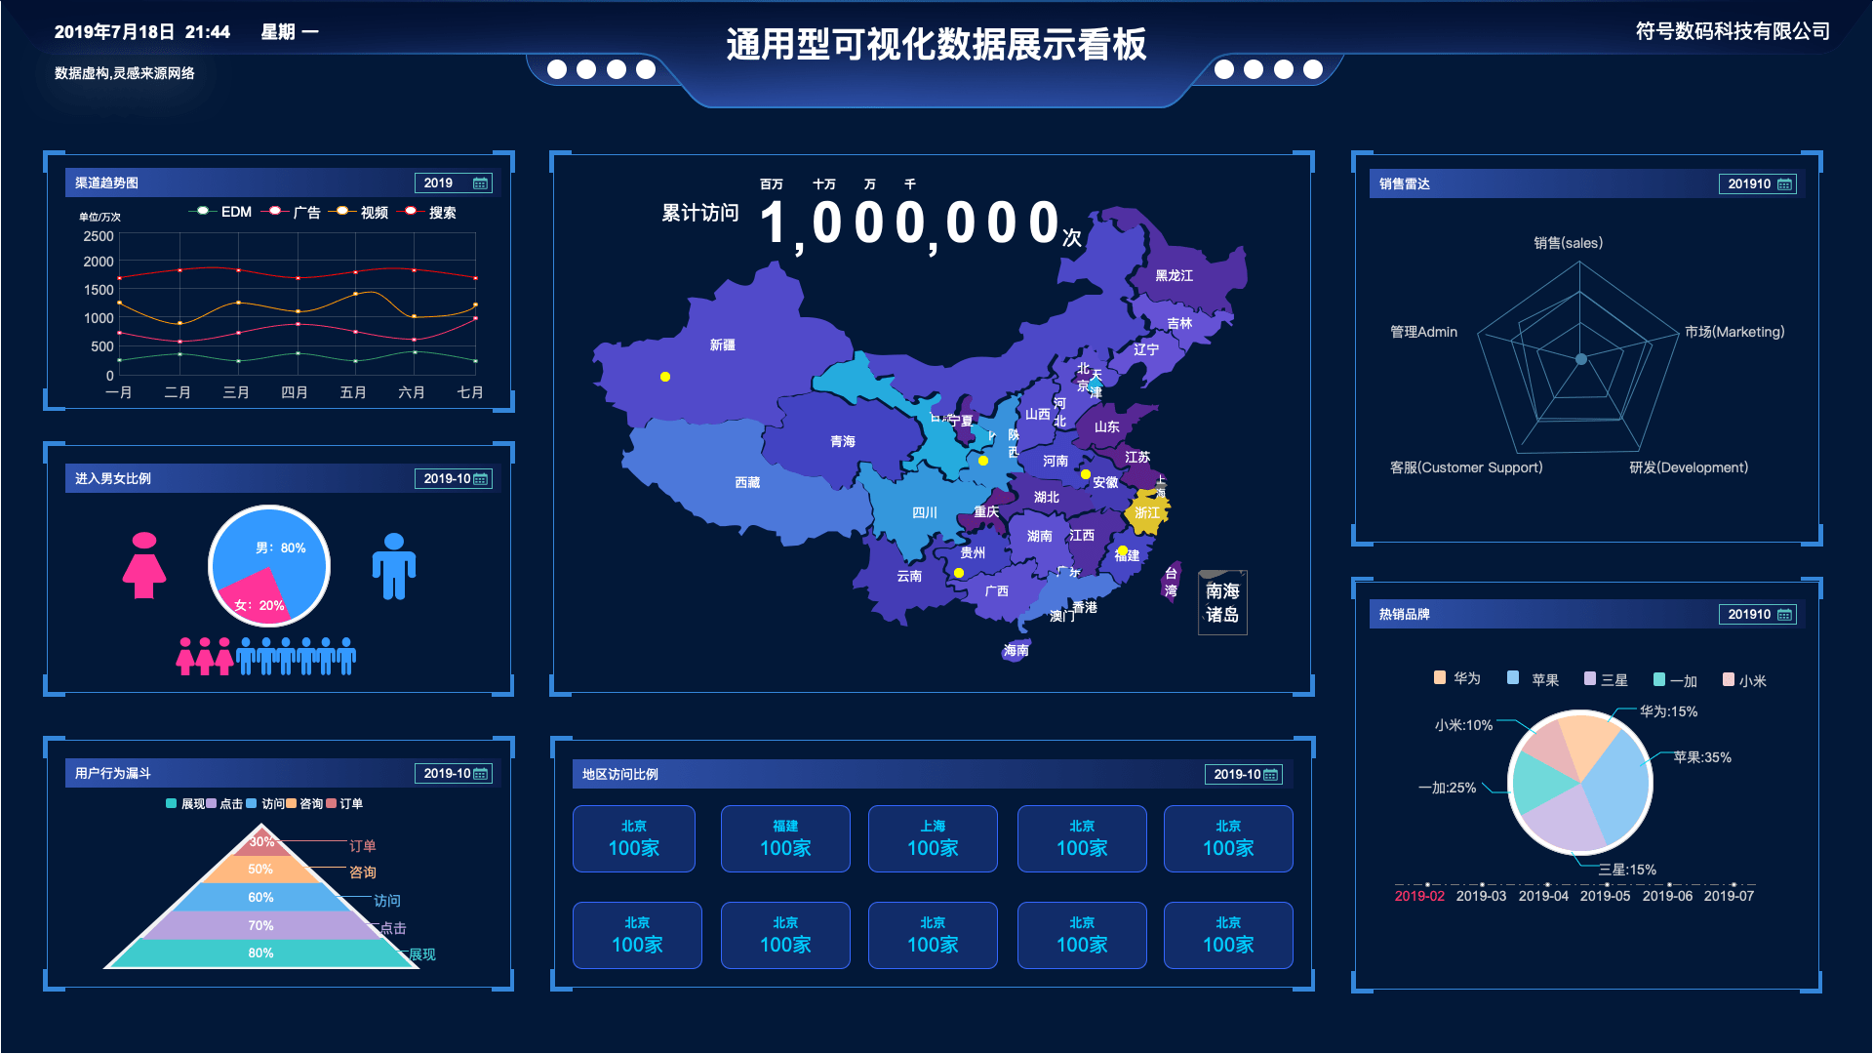This screenshot has width=1873, height=1054.
Task: Click the blue male figure icon
Action: [394, 566]
